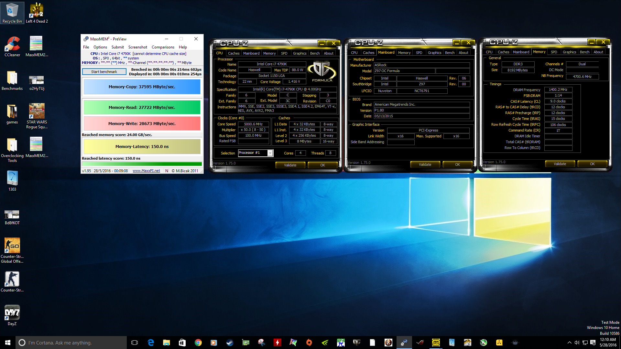Click OK in the Mainboard CPU-Z window

point(457,164)
